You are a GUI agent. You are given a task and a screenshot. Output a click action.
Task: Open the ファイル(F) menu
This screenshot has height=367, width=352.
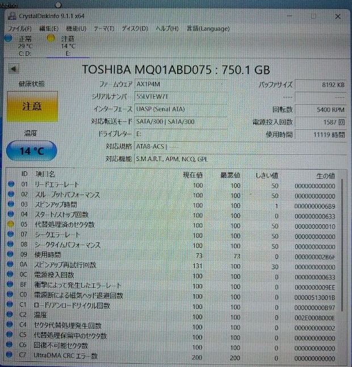pos(20,28)
